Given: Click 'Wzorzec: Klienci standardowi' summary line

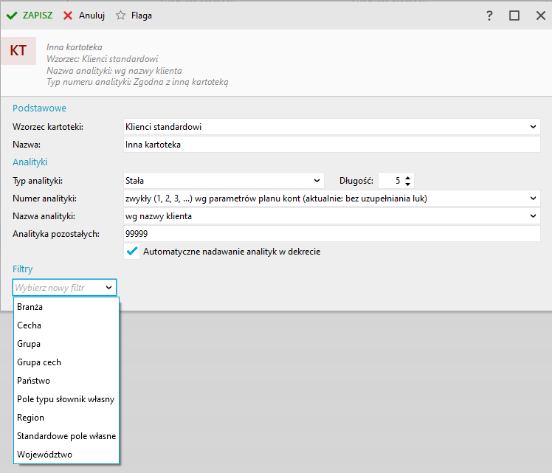Looking at the screenshot, I should coord(103,59).
